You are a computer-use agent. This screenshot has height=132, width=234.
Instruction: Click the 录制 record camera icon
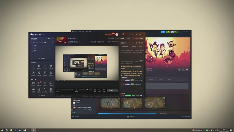tap(99, 90)
